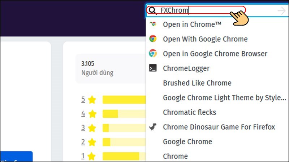Choose Google Chrome Light Theme suggestion
The height and width of the screenshot is (162, 289).
point(224,98)
